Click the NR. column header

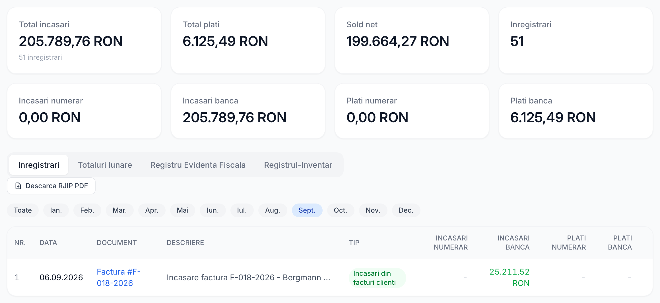(20, 243)
